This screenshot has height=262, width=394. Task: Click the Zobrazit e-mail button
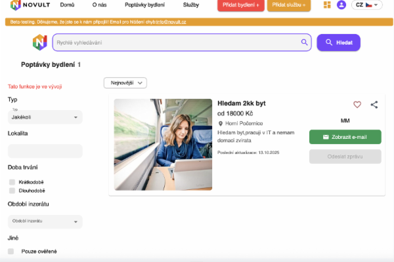[x=345, y=138]
